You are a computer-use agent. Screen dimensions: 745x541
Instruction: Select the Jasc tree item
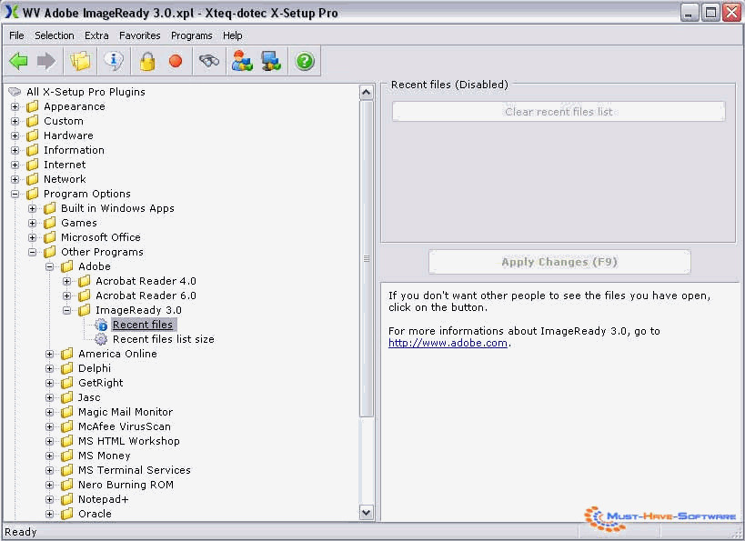(89, 397)
